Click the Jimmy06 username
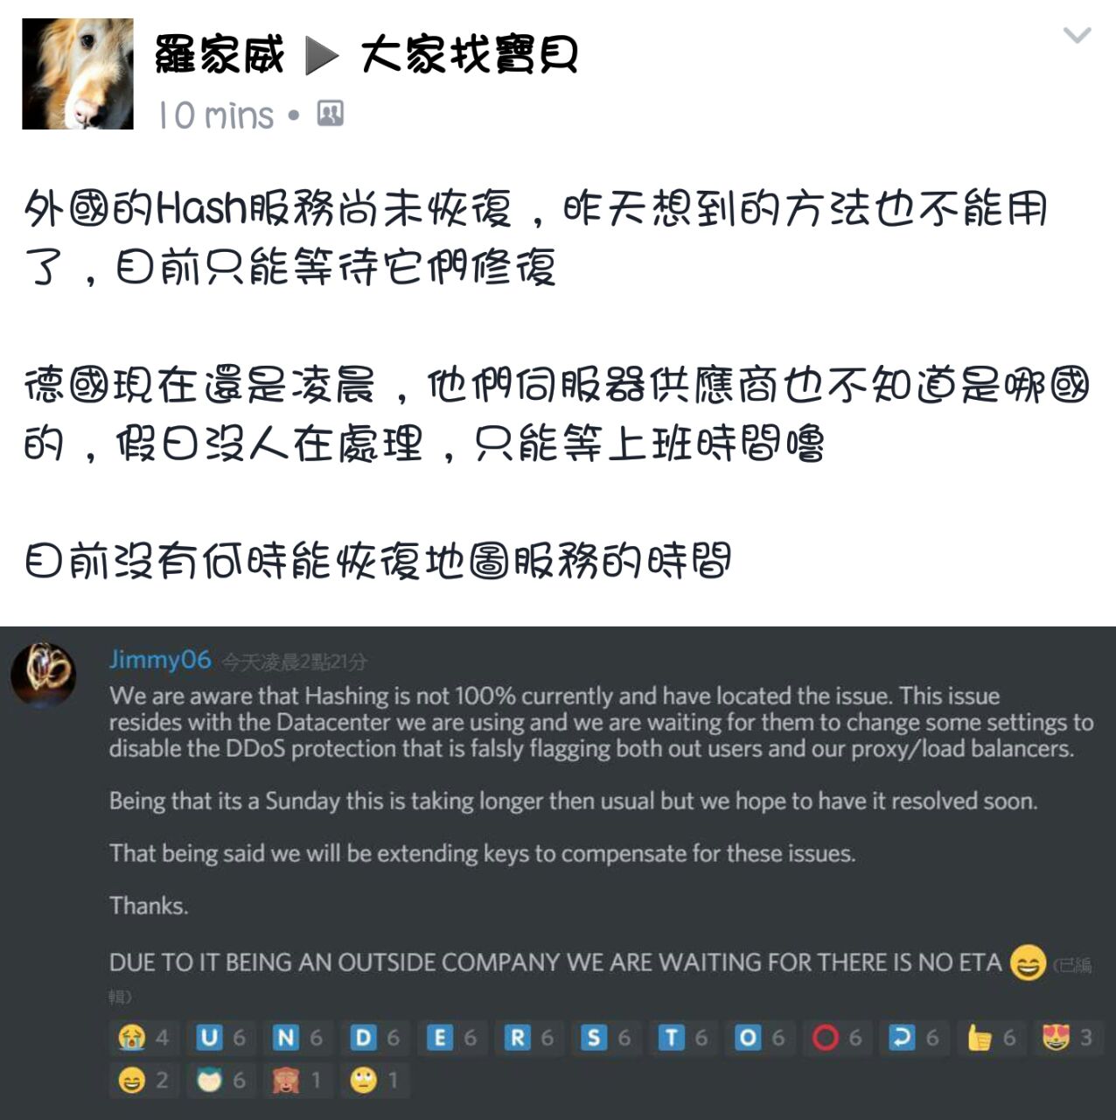Image resolution: width=1116 pixels, height=1120 pixels. point(160,659)
